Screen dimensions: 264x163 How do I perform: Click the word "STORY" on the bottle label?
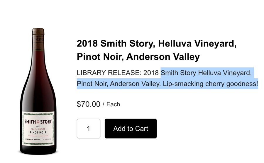(x=46, y=121)
